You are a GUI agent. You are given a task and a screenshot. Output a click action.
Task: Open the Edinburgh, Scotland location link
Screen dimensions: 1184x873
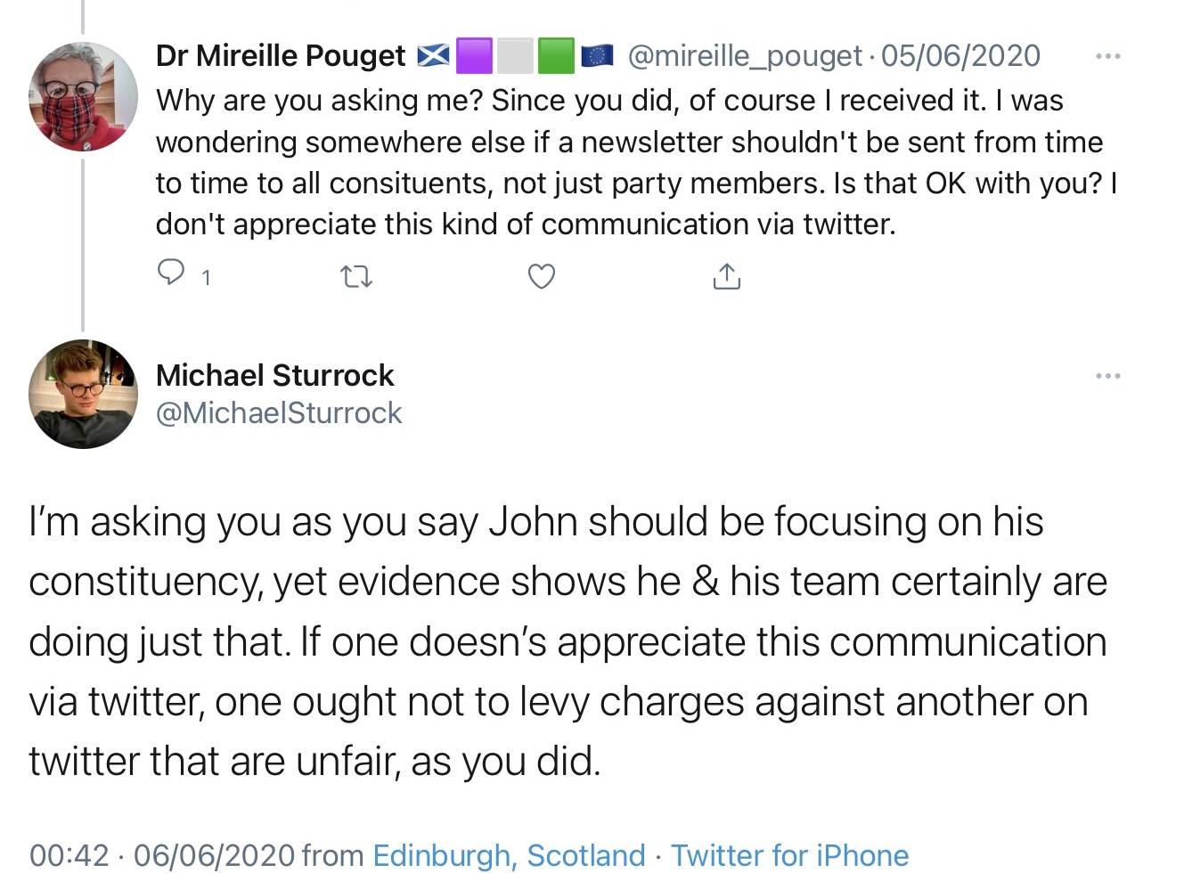pos(509,855)
